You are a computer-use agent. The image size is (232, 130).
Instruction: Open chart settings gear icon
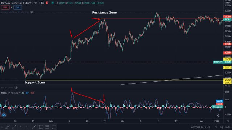click(228, 121)
